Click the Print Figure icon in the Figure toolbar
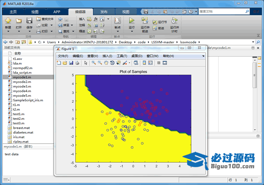Viewport: 264px width, 185px height. click(x=77, y=63)
